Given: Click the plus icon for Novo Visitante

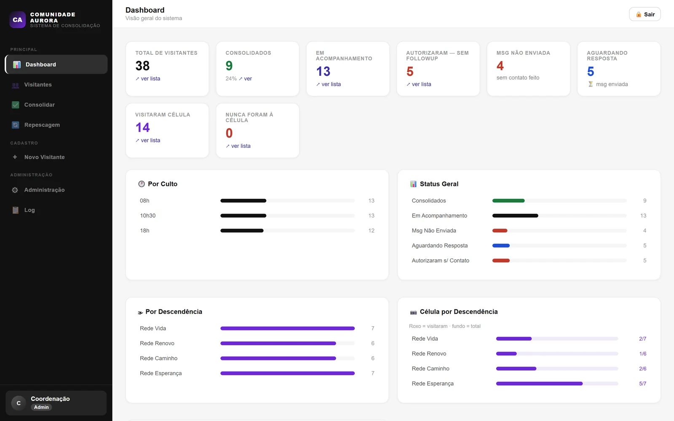Looking at the screenshot, I should coord(15,157).
